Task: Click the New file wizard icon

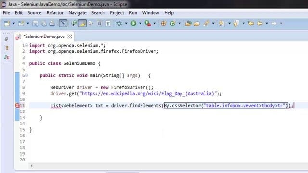Action: [7, 24]
